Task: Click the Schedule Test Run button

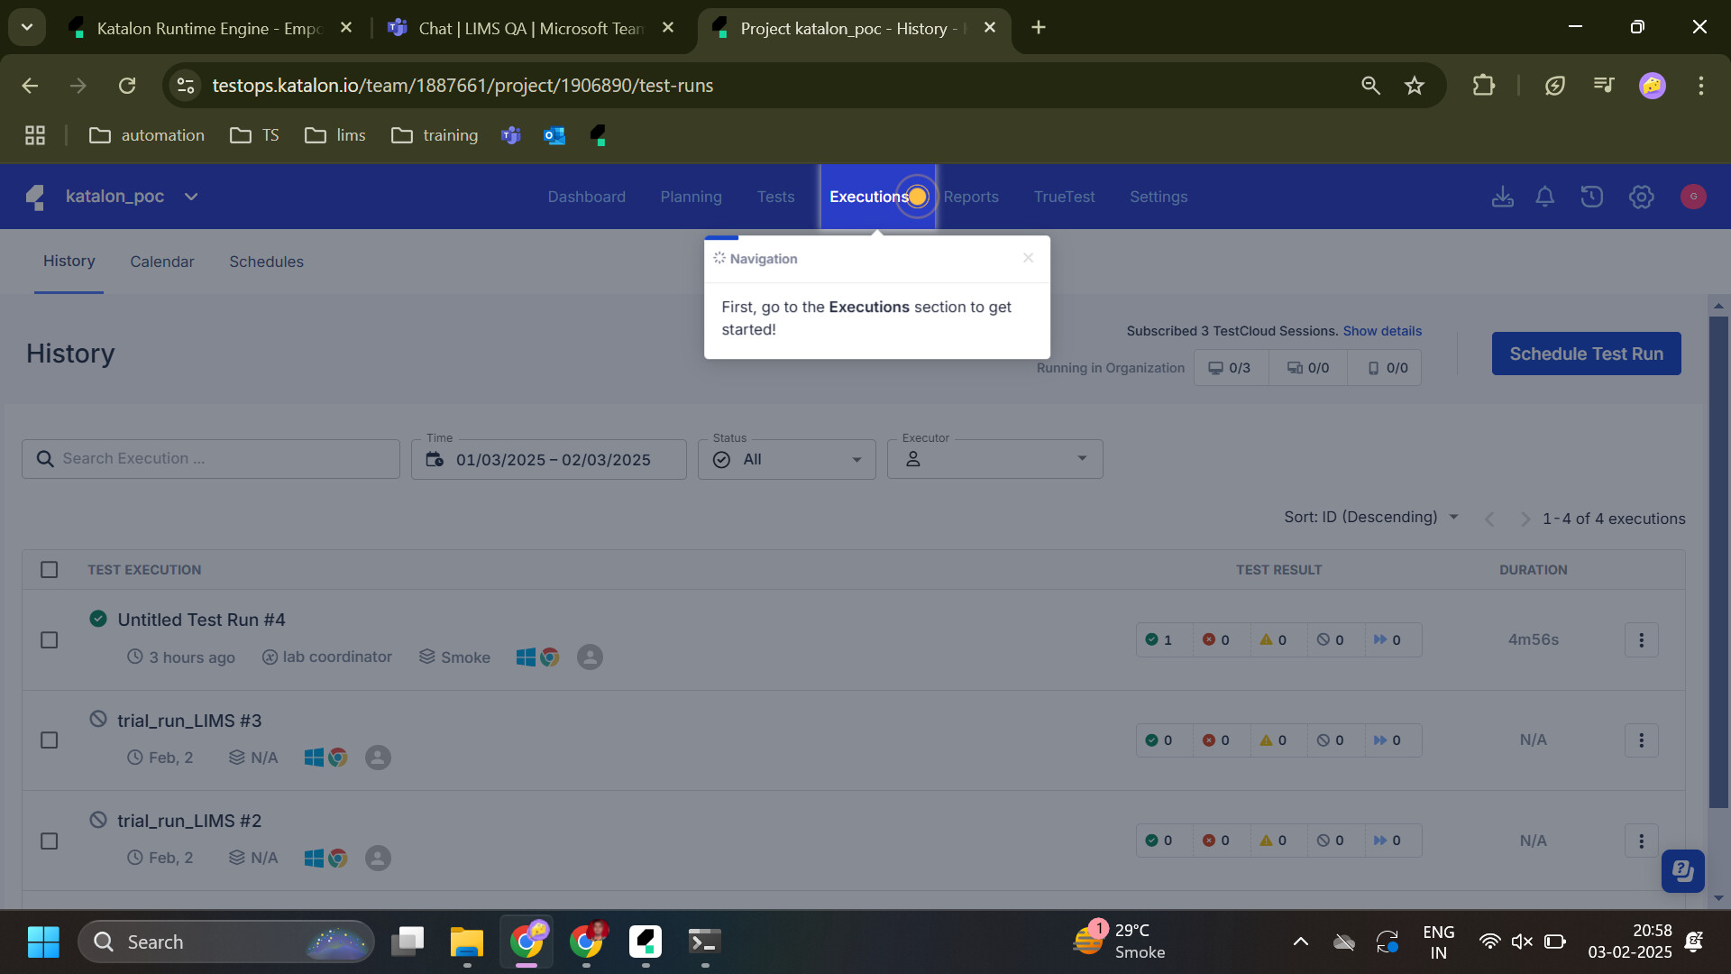Action: pos(1585,354)
